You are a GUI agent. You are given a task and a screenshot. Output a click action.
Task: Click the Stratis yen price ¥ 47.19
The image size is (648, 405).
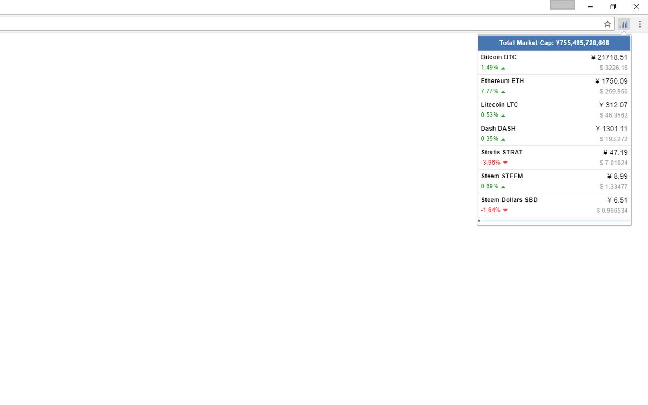coord(616,152)
